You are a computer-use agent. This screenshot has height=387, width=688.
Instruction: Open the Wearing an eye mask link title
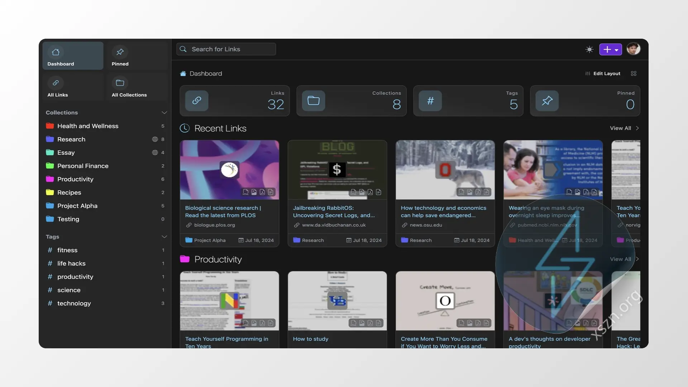(x=546, y=211)
